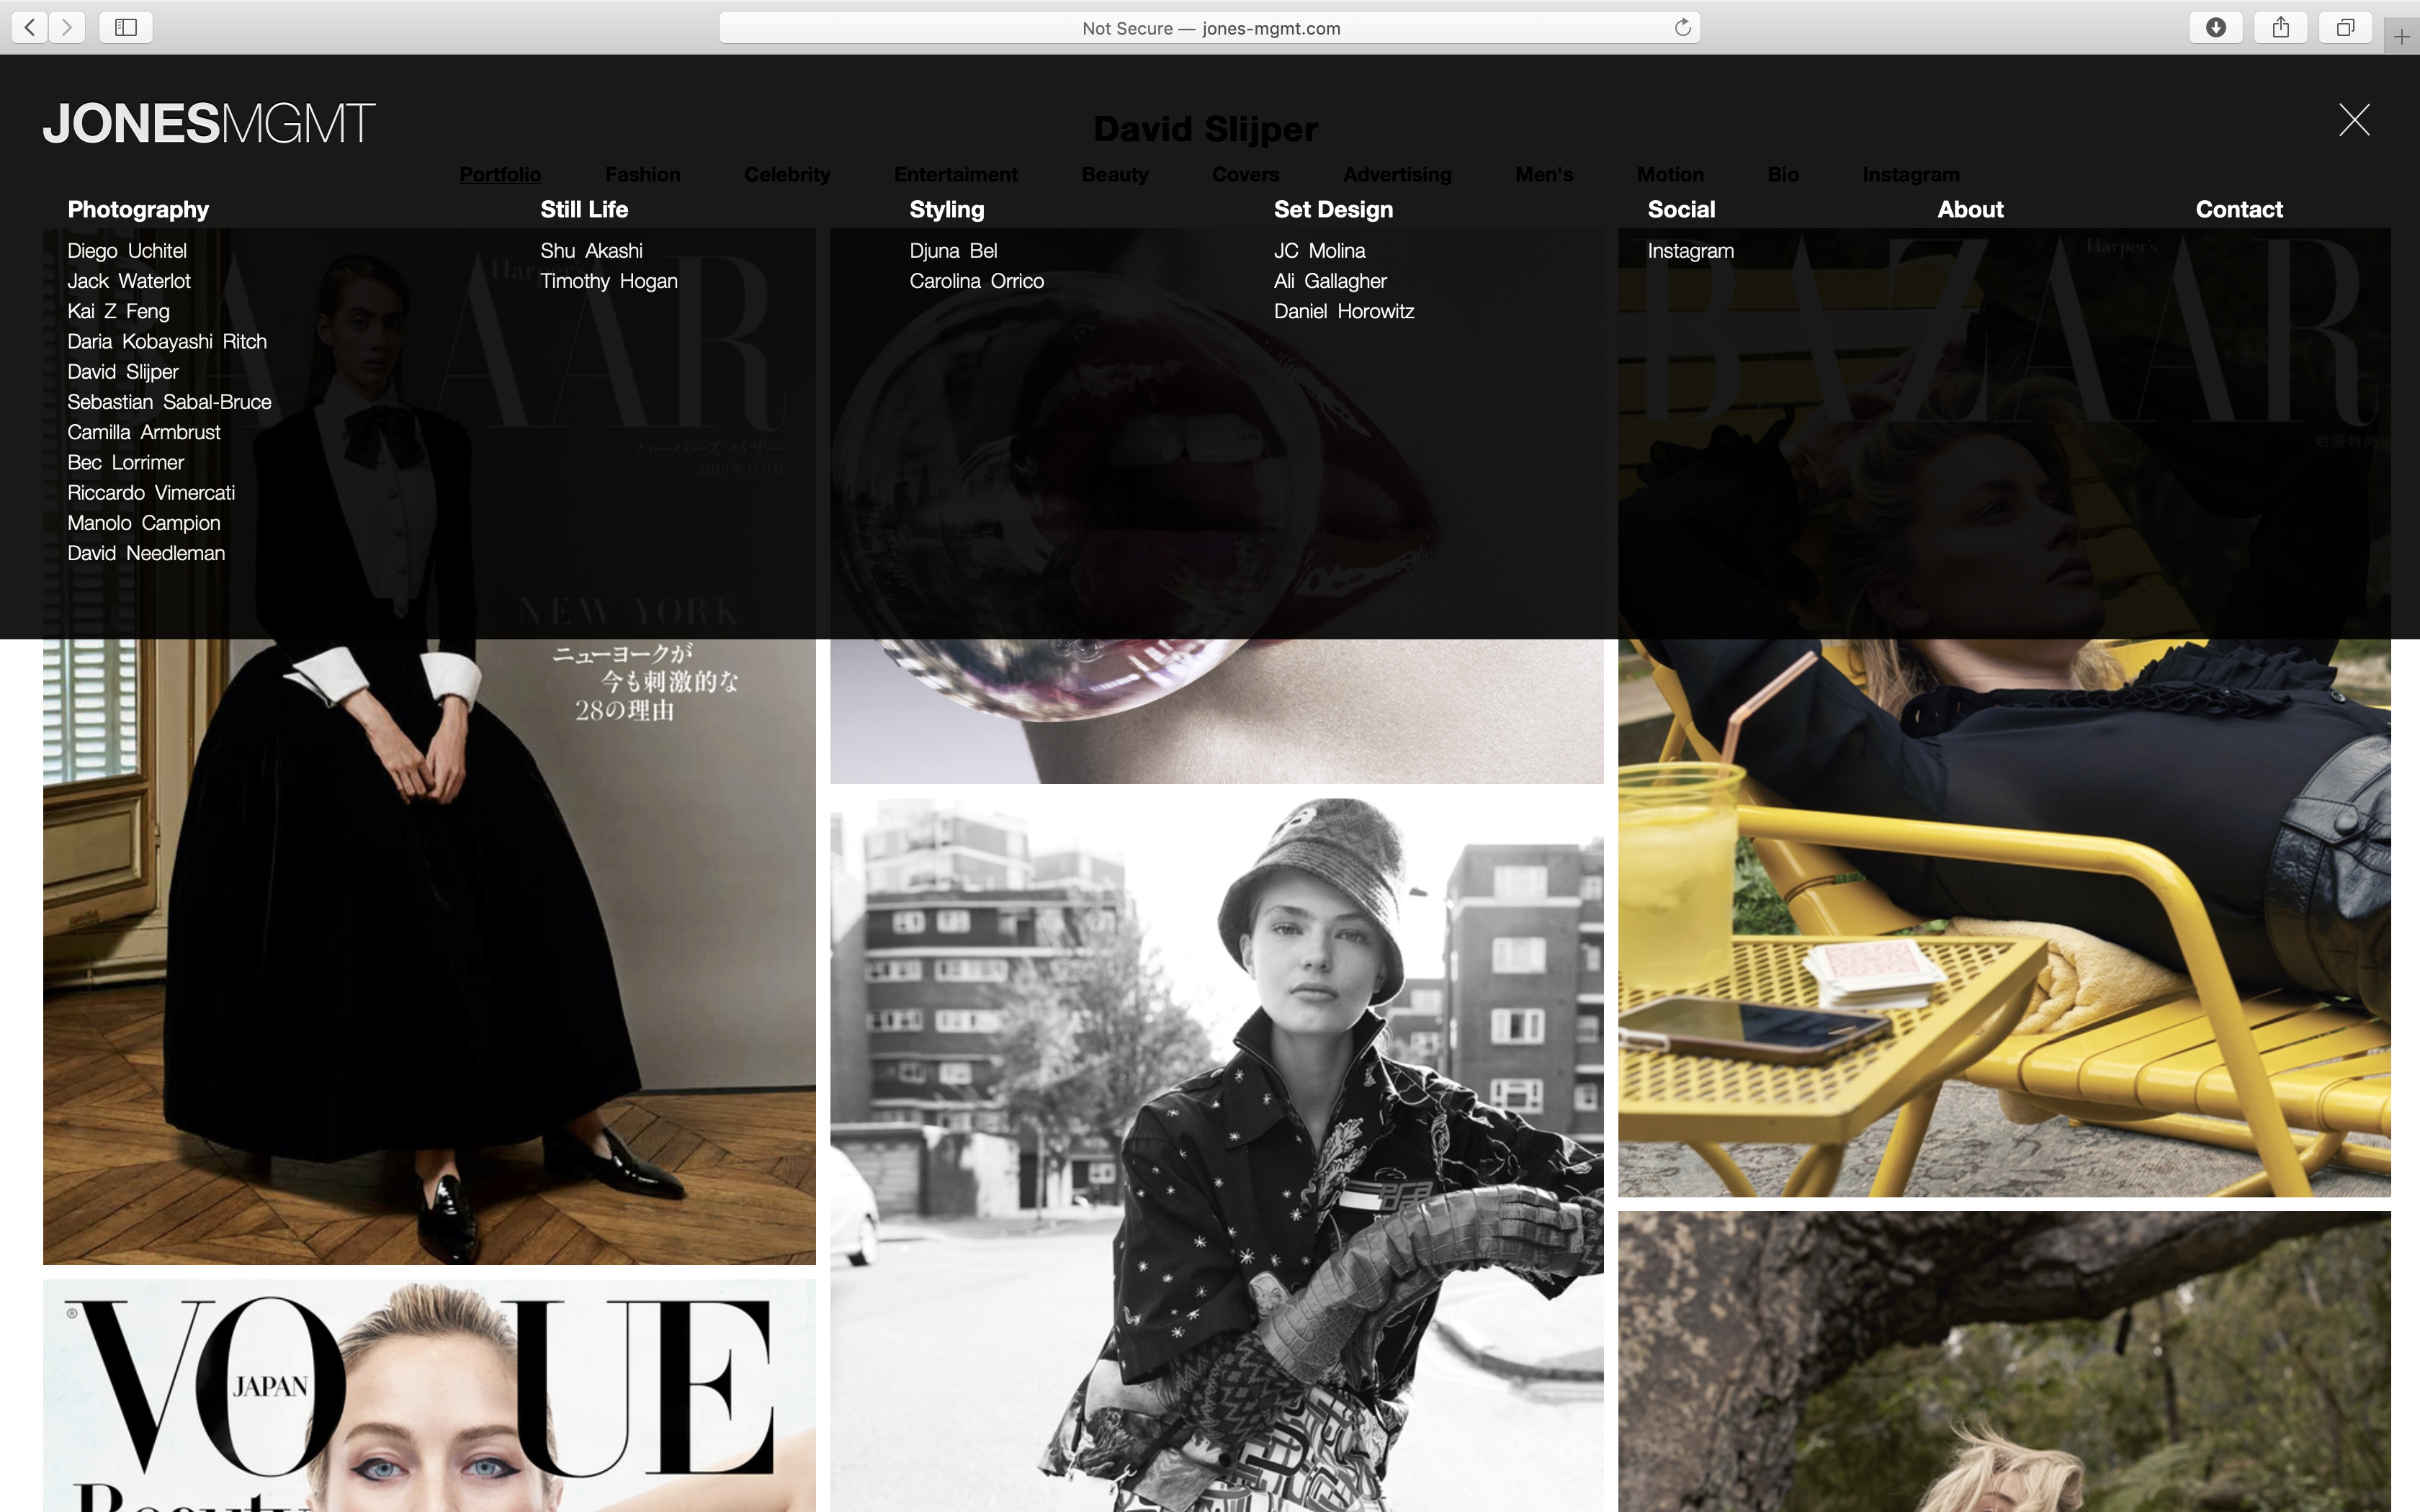Select stylist Djuna Bel
2420x1512 pixels.
953,251
